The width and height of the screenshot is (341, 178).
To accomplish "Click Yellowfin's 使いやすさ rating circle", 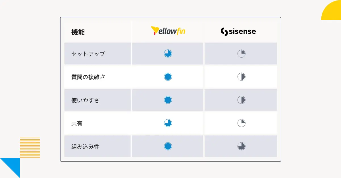I will [x=168, y=100].
